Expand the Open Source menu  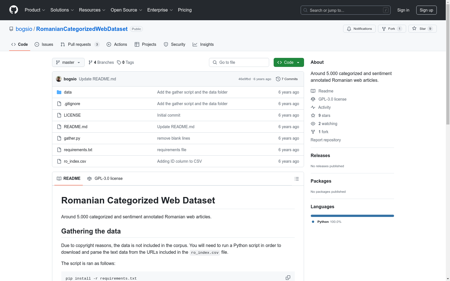click(x=127, y=10)
